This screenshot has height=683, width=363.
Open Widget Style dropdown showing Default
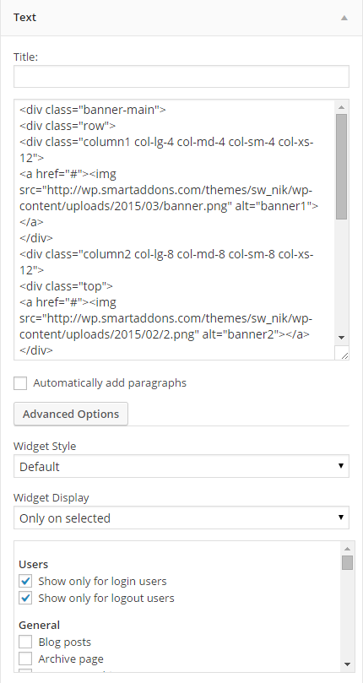point(181,466)
